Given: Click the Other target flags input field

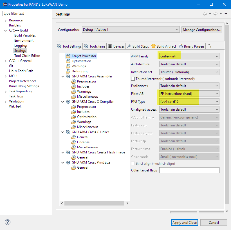Looking at the screenshot, I should [x=189, y=170].
